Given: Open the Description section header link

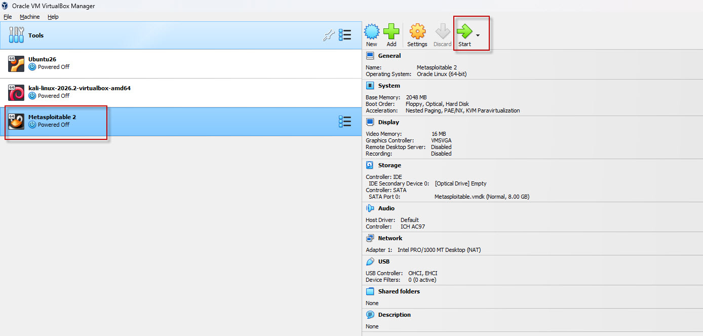Looking at the screenshot, I should click(x=395, y=315).
